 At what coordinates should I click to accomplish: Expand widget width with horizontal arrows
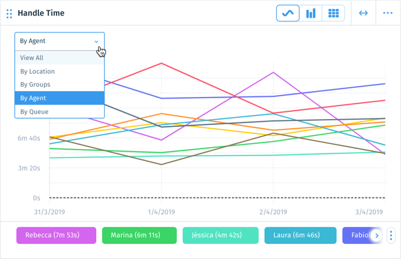click(363, 13)
